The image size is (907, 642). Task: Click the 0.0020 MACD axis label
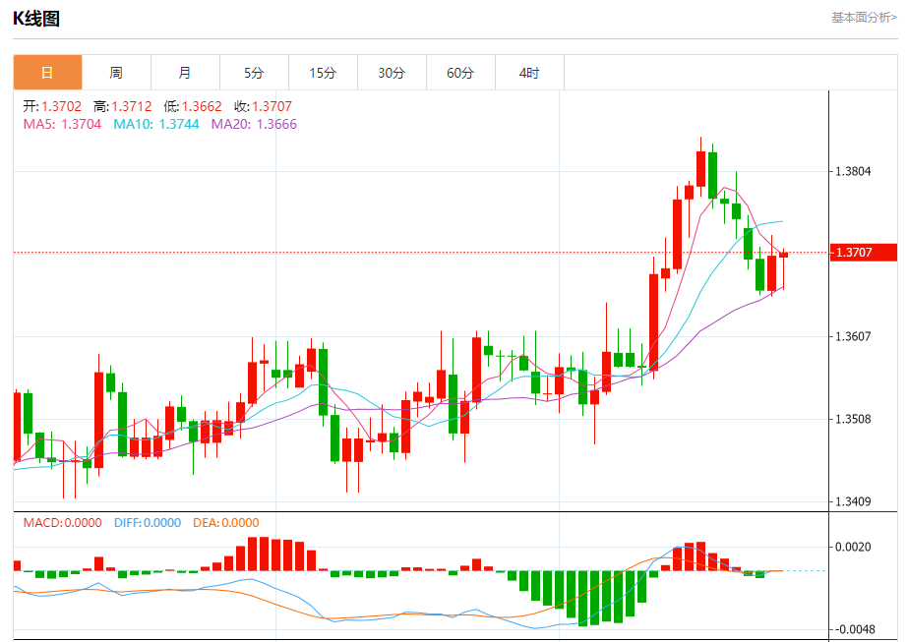pyautogui.click(x=853, y=547)
